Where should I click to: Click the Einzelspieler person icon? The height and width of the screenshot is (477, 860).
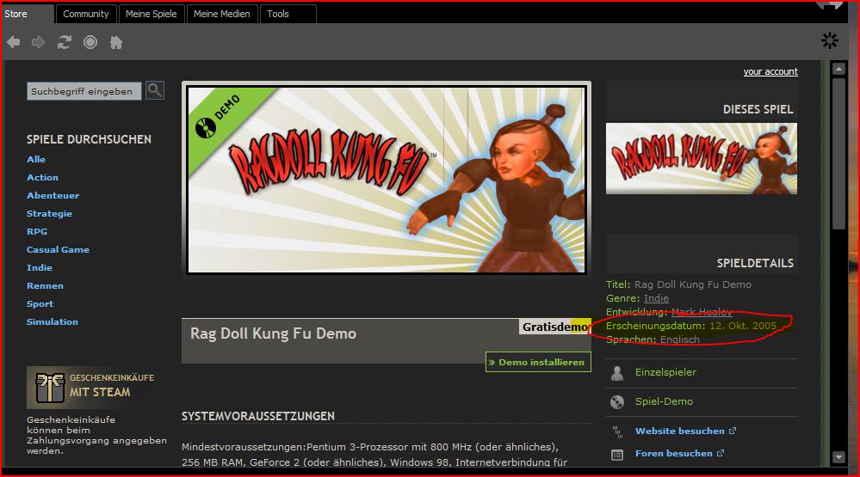point(617,373)
